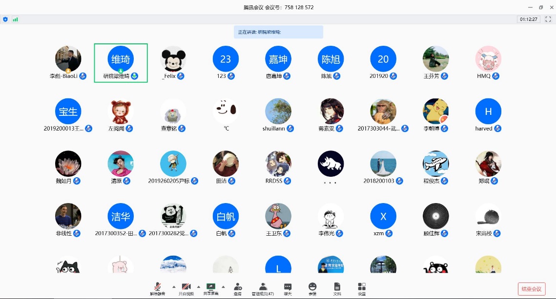Click the 正在讲话 speaking indicator banner

tap(278, 32)
